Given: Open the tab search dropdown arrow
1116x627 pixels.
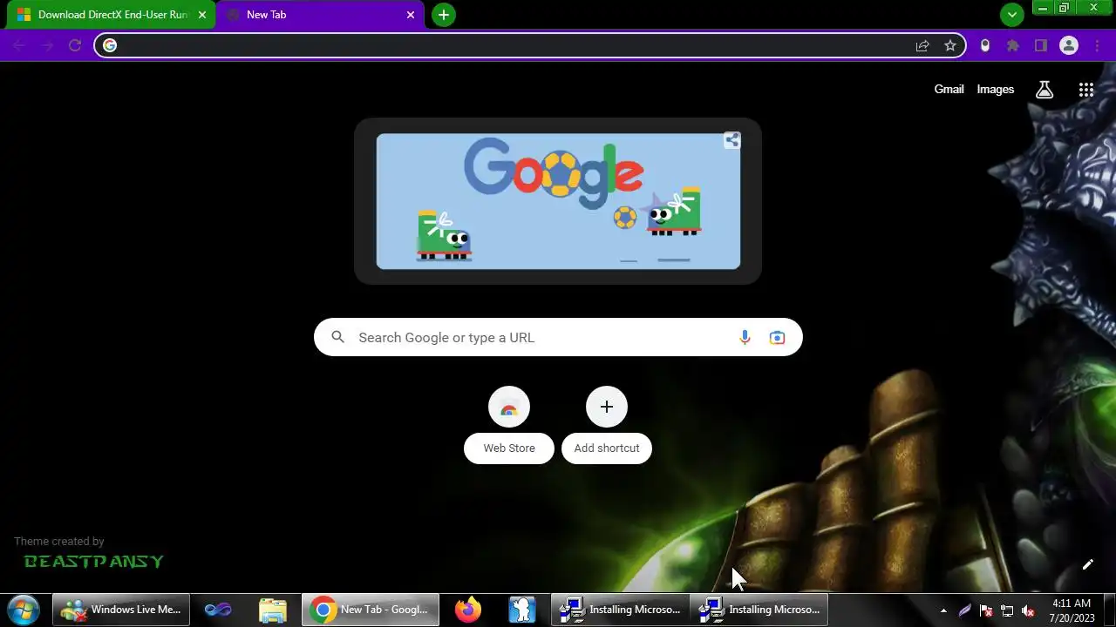Looking at the screenshot, I should coord(1011,15).
